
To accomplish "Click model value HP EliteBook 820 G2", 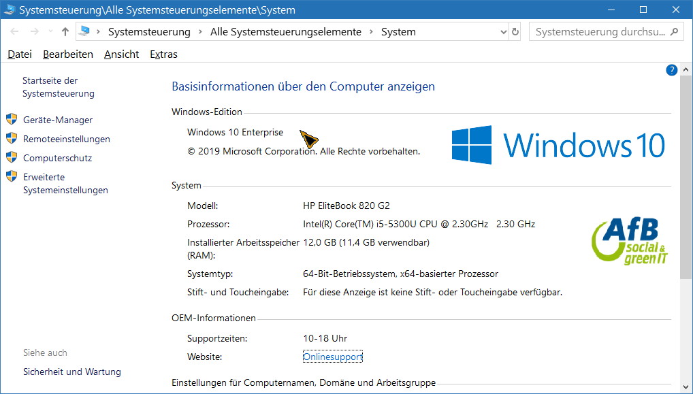I will pos(346,206).
